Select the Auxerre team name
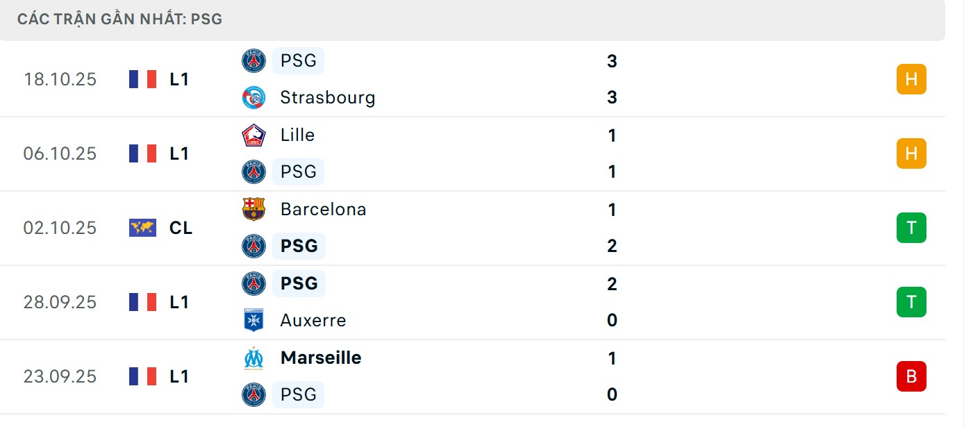 [313, 320]
